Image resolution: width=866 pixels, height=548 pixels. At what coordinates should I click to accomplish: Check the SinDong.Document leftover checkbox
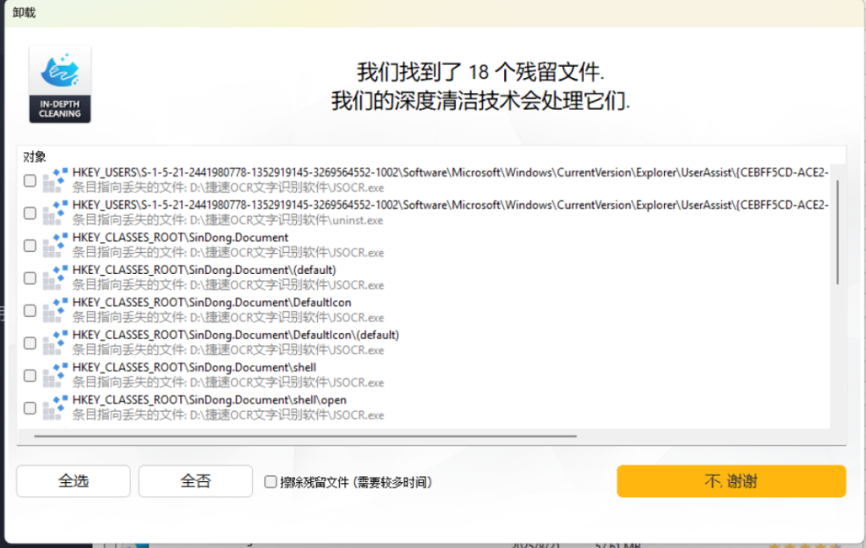pyautogui.click(x=30, y=245)
